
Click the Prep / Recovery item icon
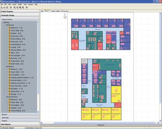tap(10, 86)
